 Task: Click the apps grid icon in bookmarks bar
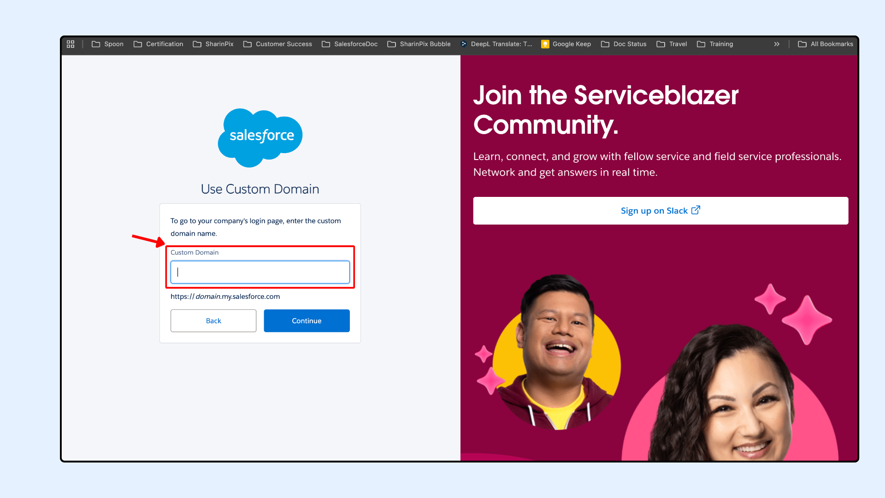(x=71, y=44)
